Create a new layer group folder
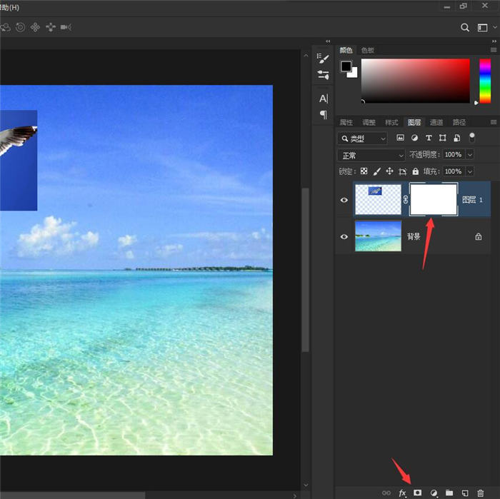 pos(449,493)
